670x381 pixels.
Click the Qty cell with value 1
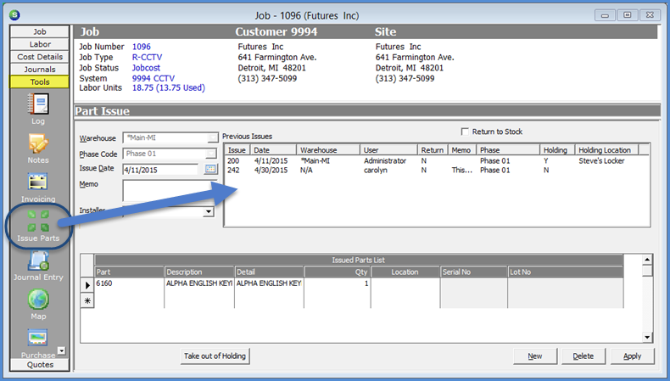click(x=338, y=283)
